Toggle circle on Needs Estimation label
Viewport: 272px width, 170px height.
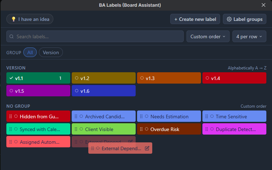[147, 116]
